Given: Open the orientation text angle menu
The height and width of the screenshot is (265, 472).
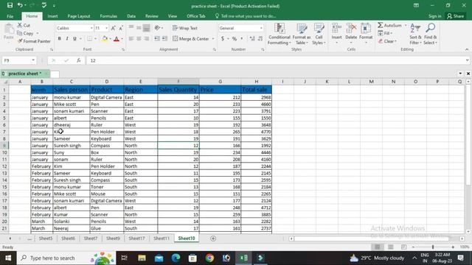Looking at the screenshot, I should (159, 28).
